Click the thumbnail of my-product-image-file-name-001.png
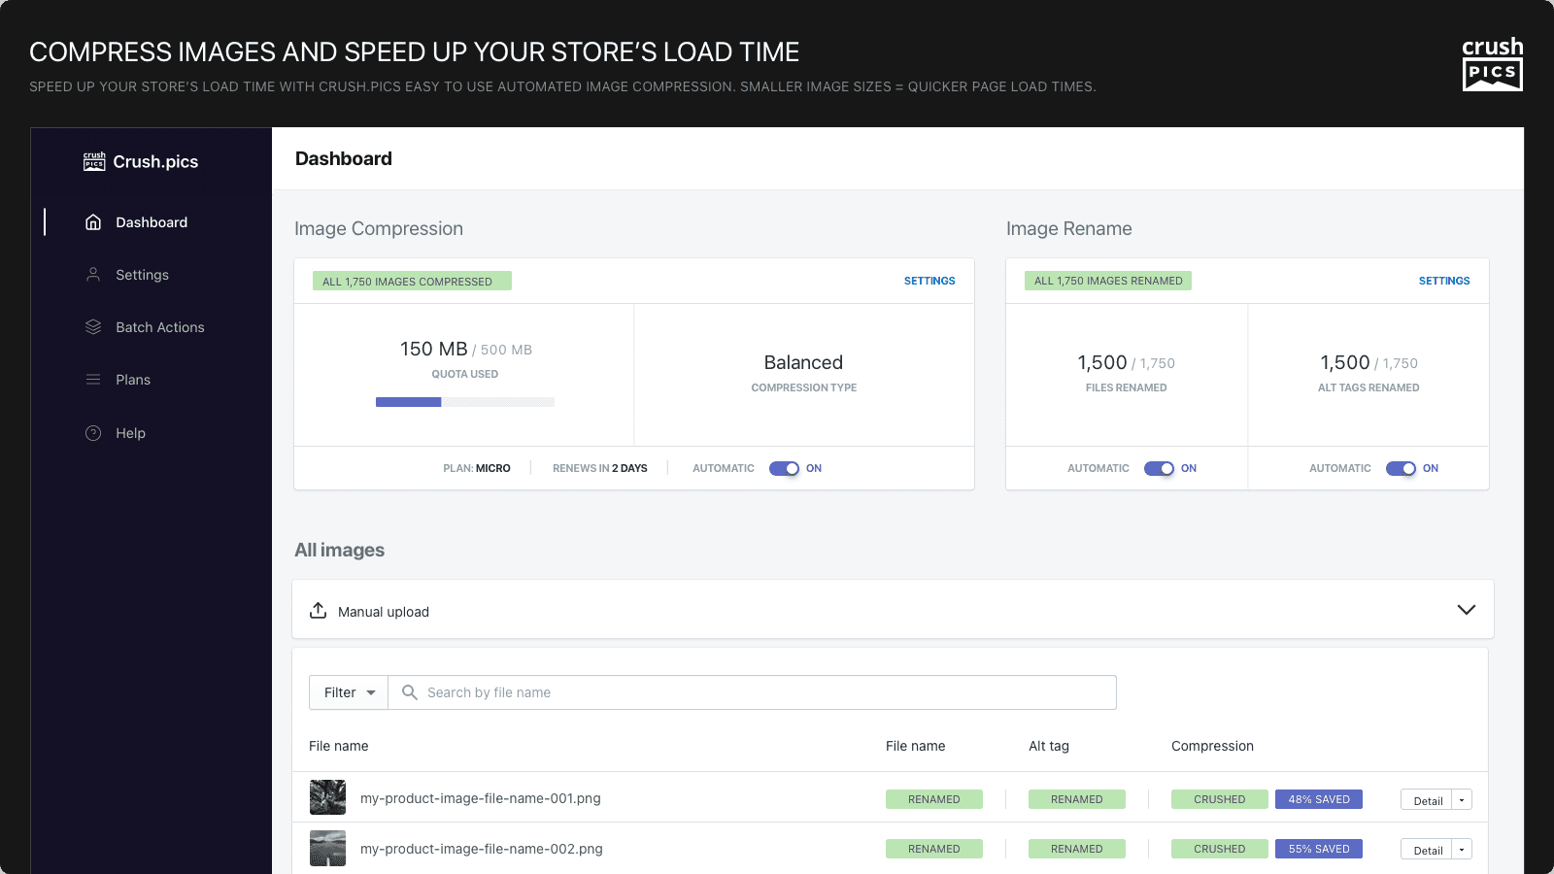 (327, 797)
